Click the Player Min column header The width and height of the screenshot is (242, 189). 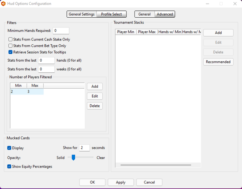click(x=126, y=32)
